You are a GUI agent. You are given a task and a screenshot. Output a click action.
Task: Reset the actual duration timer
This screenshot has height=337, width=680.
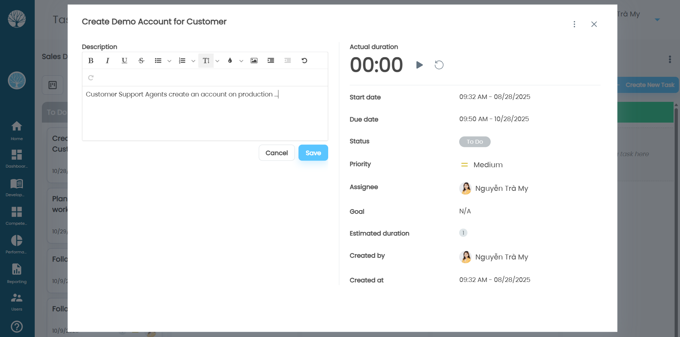[x=439, y=65]
